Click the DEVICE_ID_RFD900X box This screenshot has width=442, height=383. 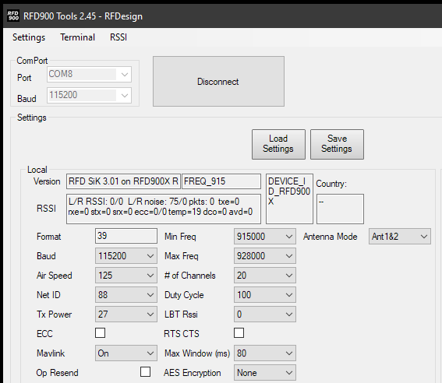click(x=289, y=199)
